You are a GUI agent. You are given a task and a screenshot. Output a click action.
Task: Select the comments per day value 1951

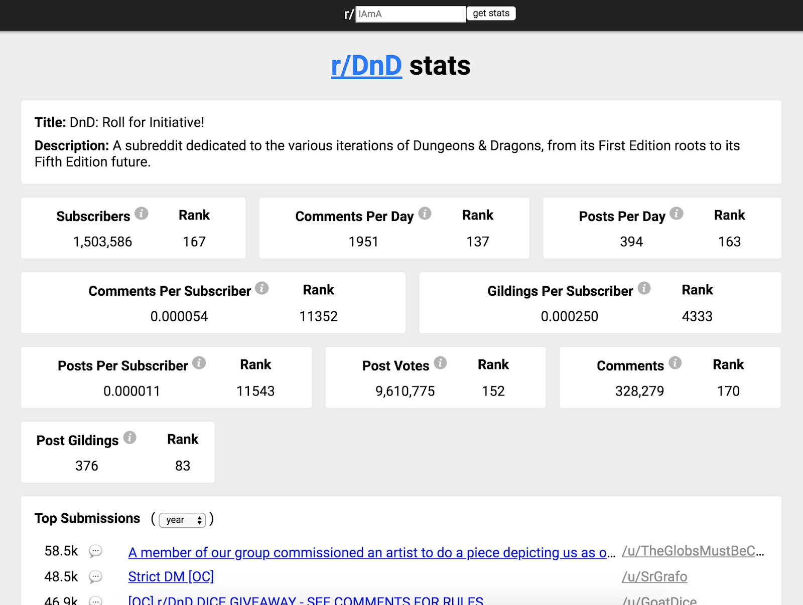363,242
